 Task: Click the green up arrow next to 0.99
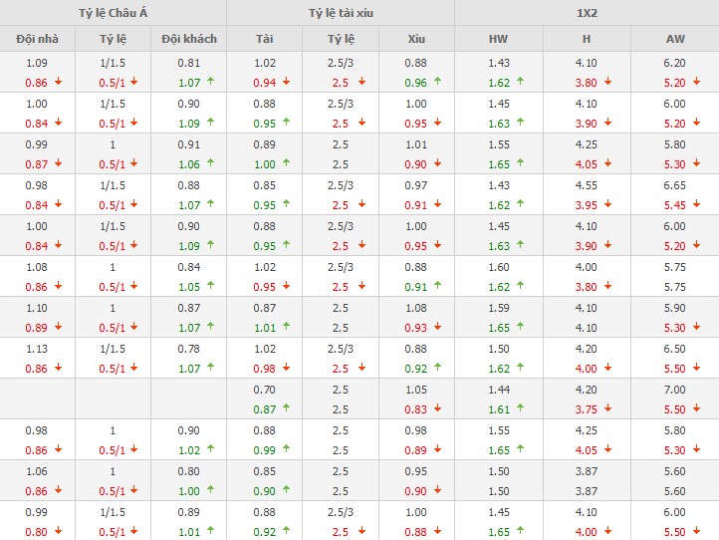(x=286, y=449)
